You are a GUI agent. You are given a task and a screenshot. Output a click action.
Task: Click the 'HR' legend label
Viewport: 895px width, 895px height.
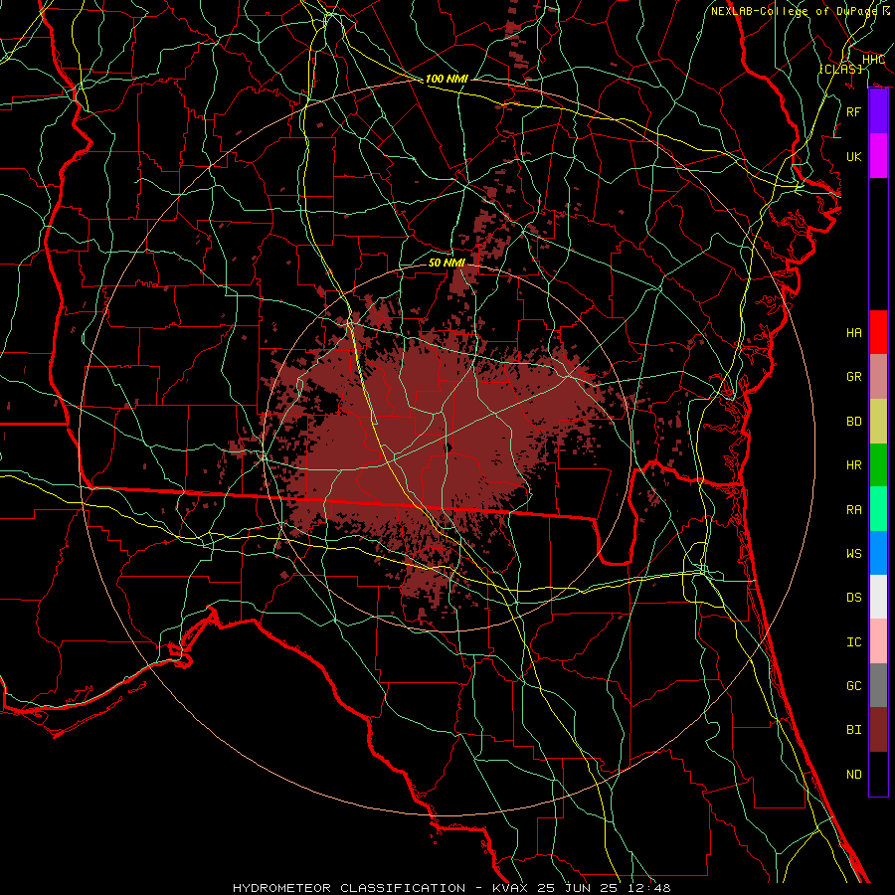pyautogui.click(x=854, y=465)
